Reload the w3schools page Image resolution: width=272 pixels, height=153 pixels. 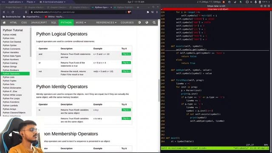[x=13, y=12]
